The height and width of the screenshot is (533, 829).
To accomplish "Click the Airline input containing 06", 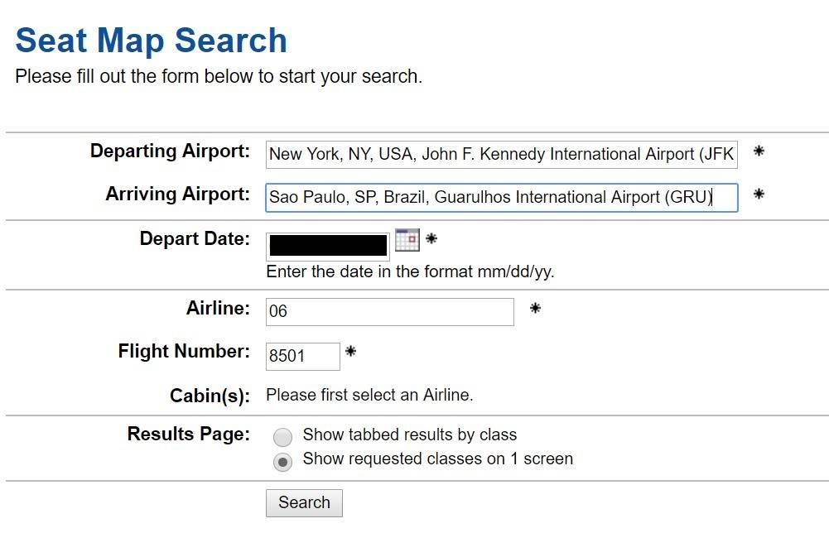I will 389,312.
